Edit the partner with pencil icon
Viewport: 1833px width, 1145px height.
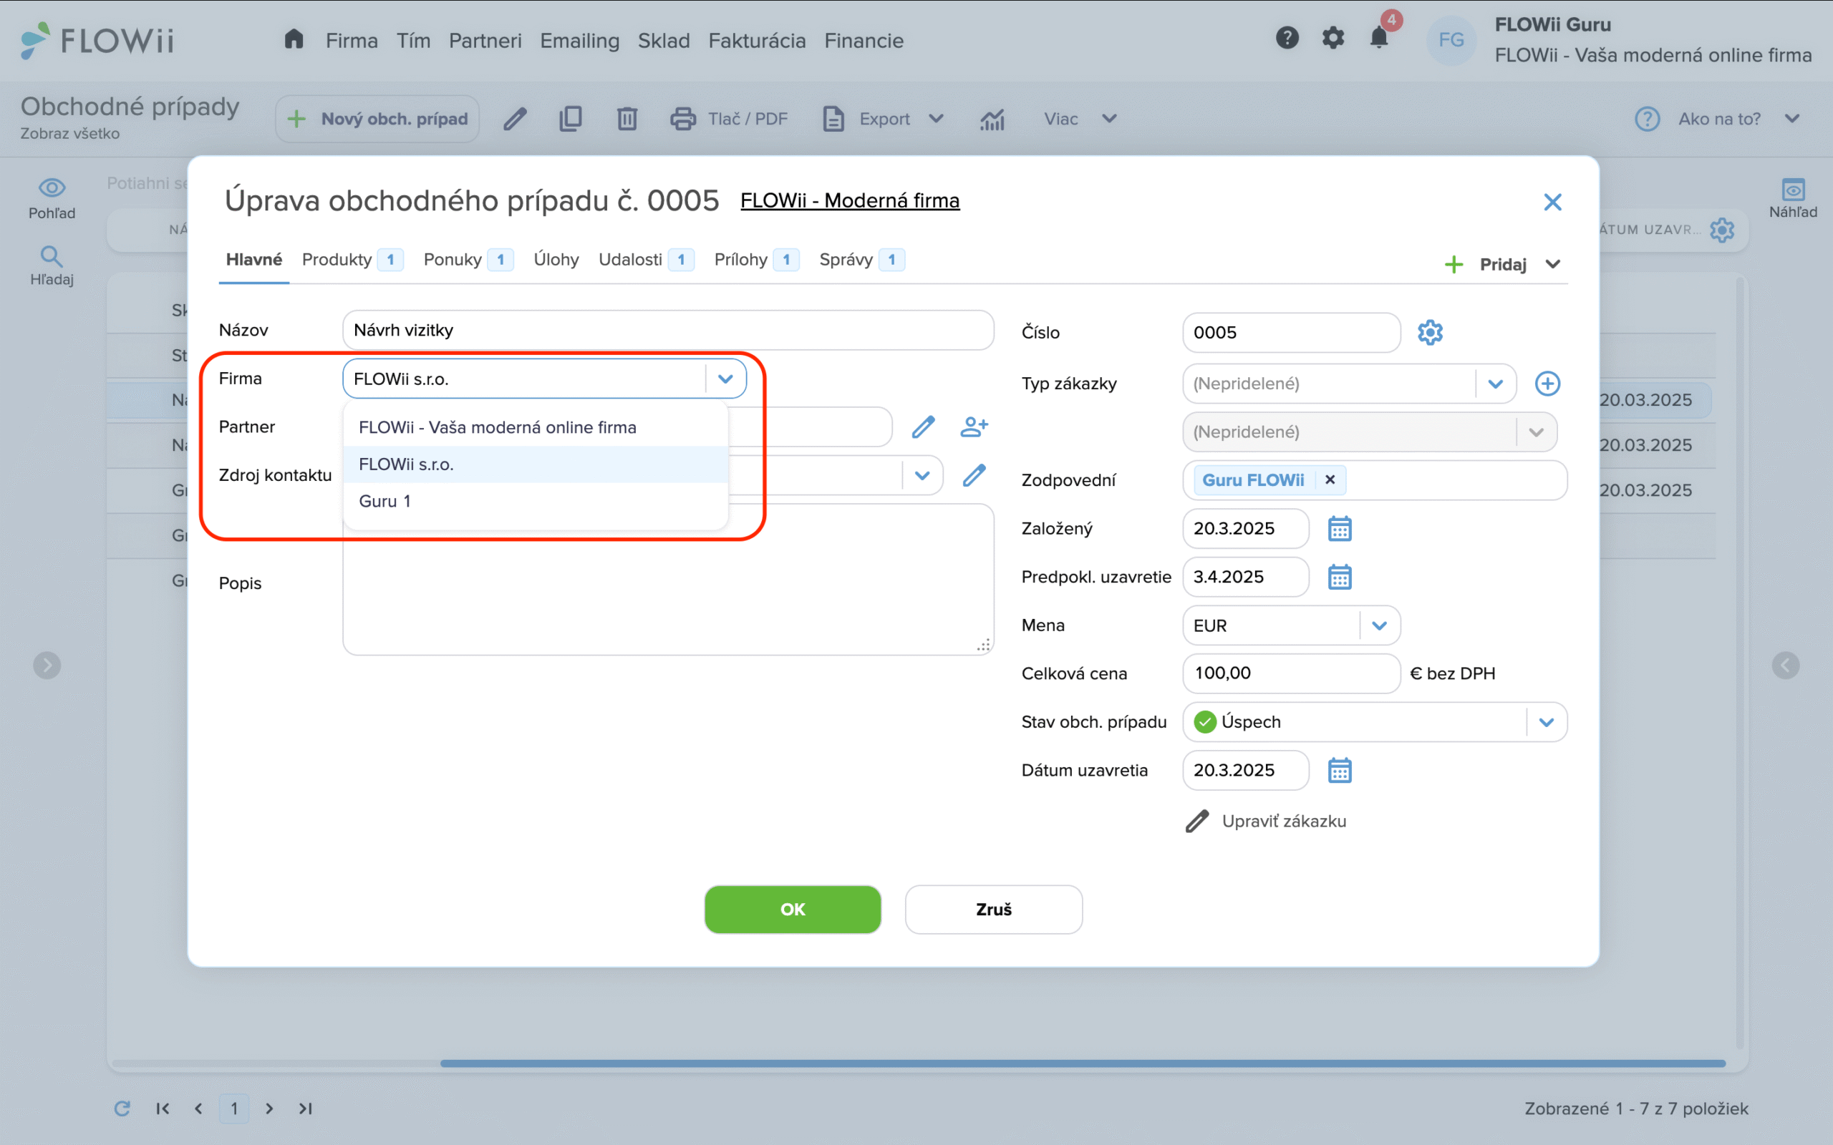coord(922,427)
